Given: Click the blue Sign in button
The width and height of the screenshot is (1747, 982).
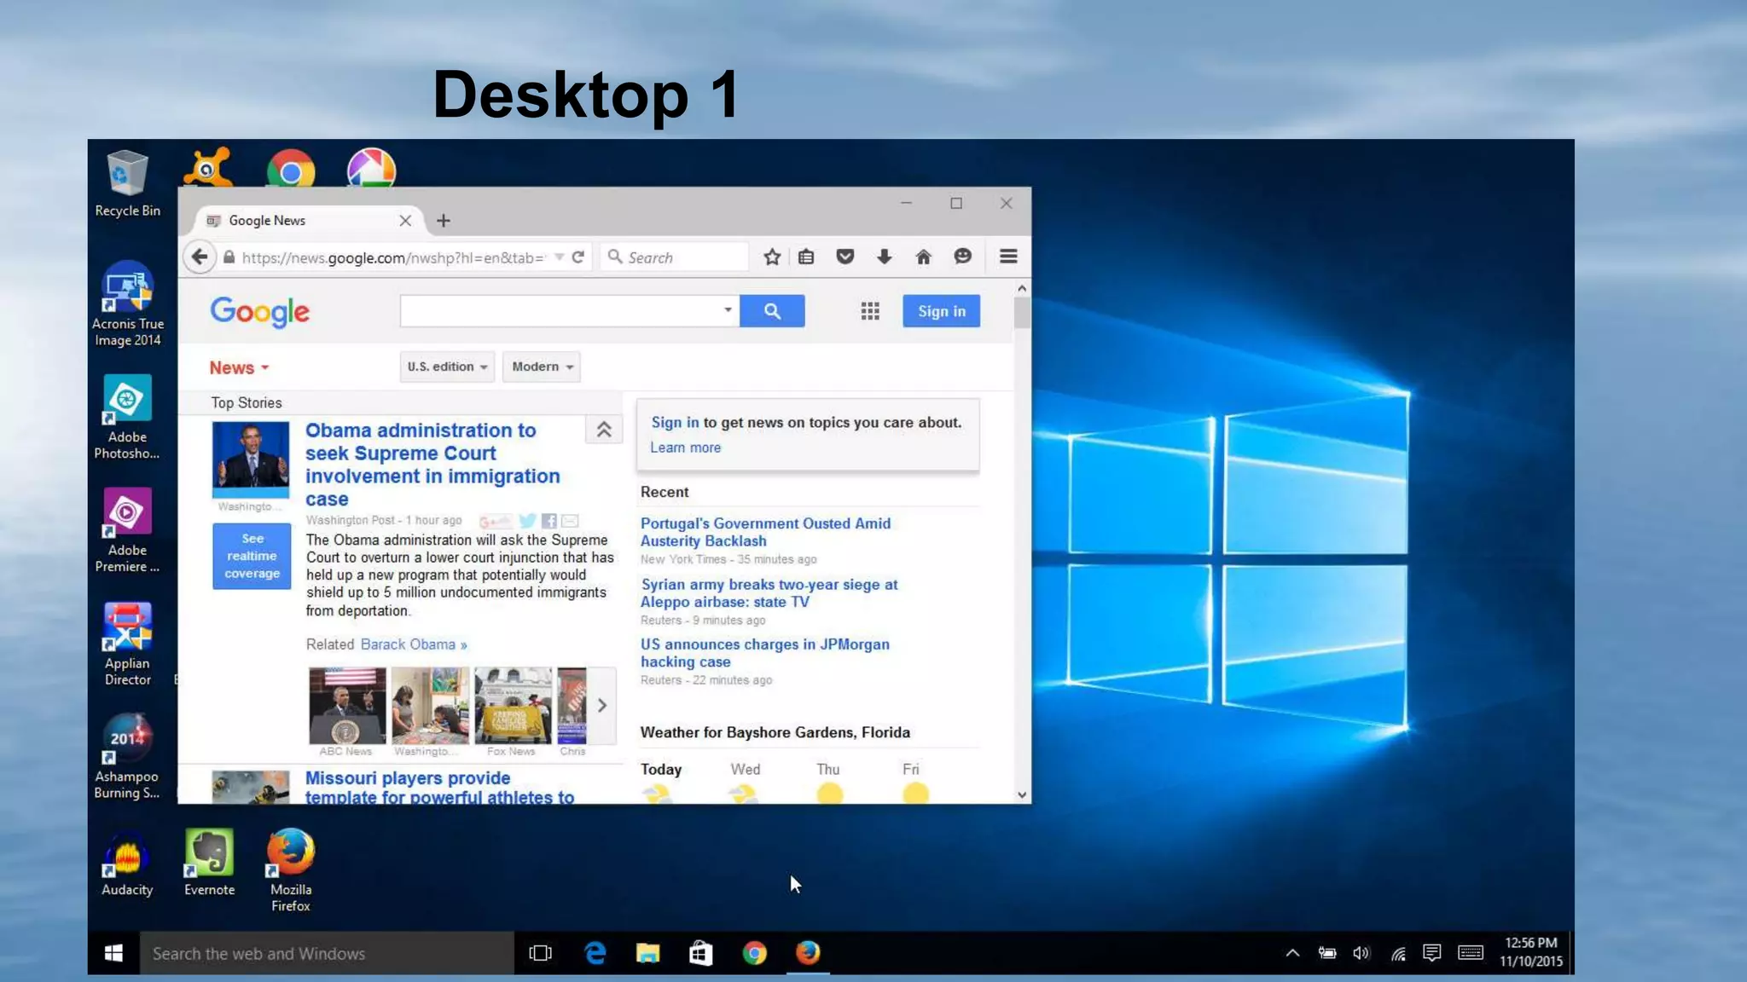Looking at the screenshot, I should (x=942, y=311).
